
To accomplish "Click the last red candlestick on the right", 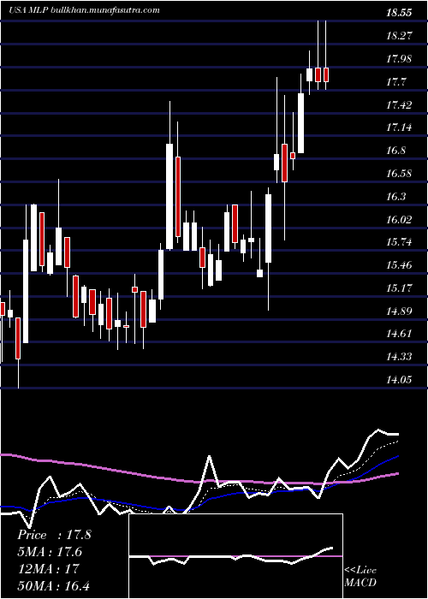I will (x=326, y=74).
